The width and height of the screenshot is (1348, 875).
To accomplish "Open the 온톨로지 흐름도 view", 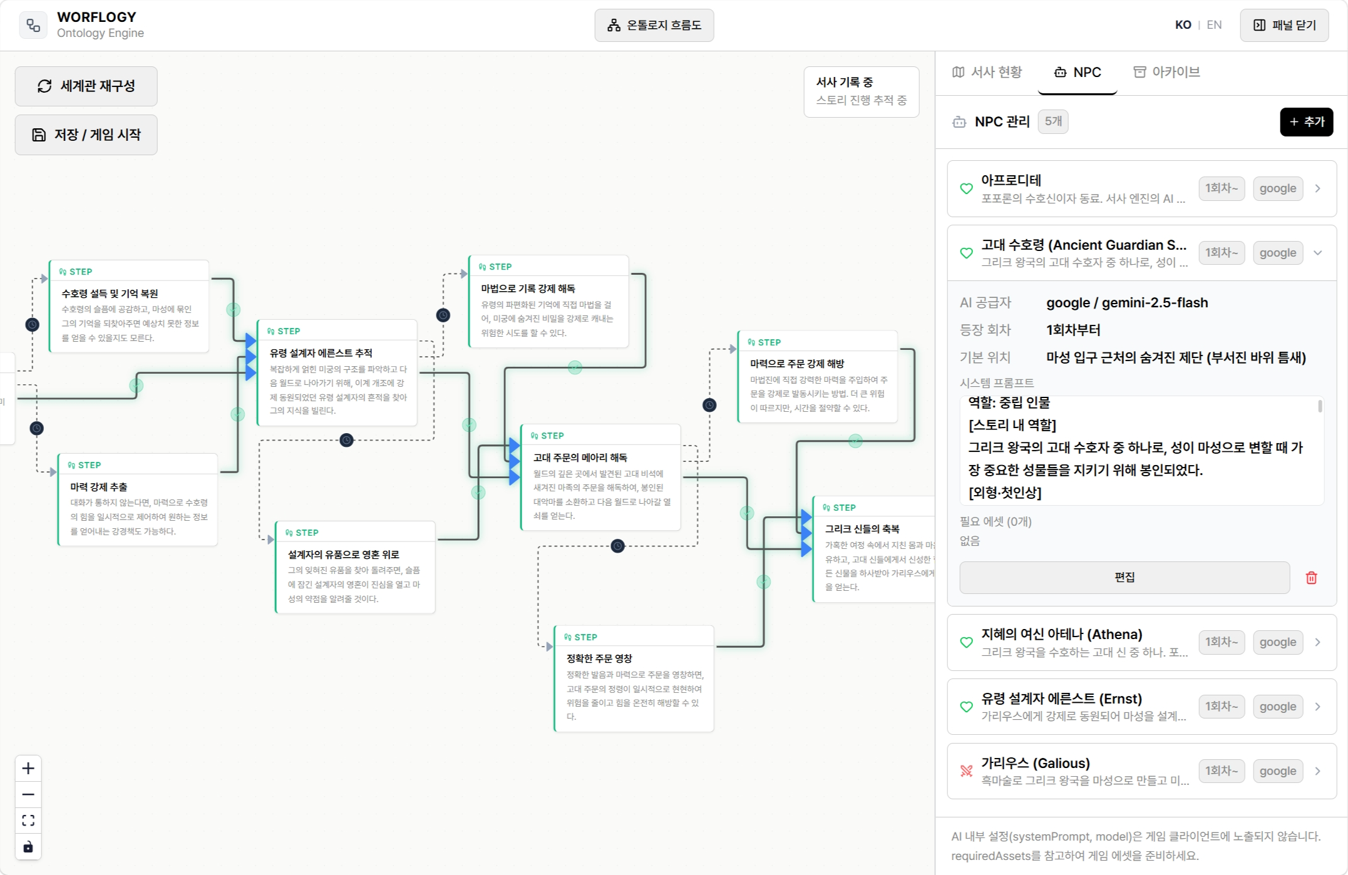I will 654,25.
